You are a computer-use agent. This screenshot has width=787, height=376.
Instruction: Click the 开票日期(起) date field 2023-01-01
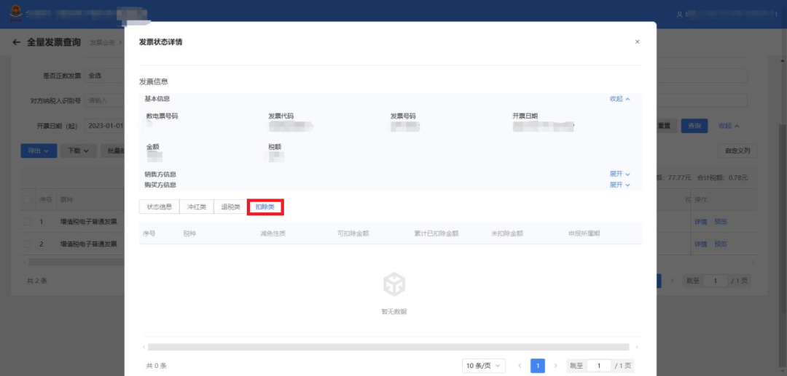coord(104,126)
